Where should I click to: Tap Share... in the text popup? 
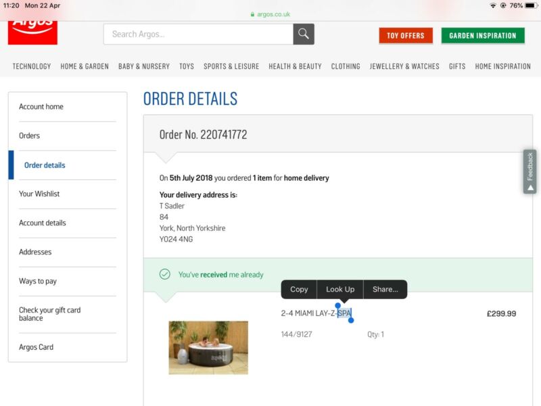click(385, 290)
